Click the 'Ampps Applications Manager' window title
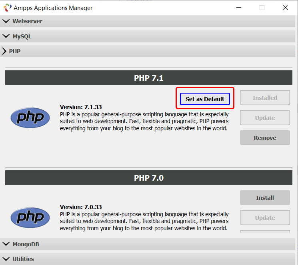This screenshot has height=265, width=298. 53,8
